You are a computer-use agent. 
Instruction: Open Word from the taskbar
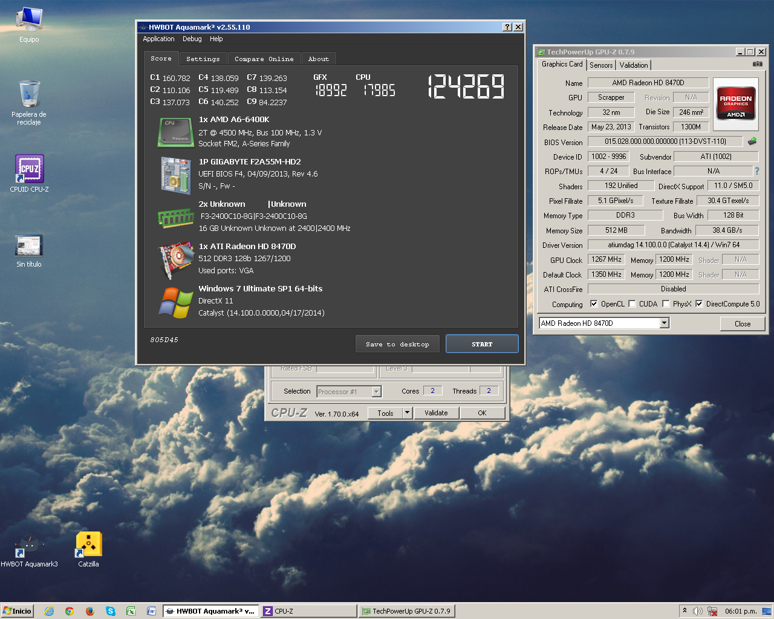coord(151,611)
